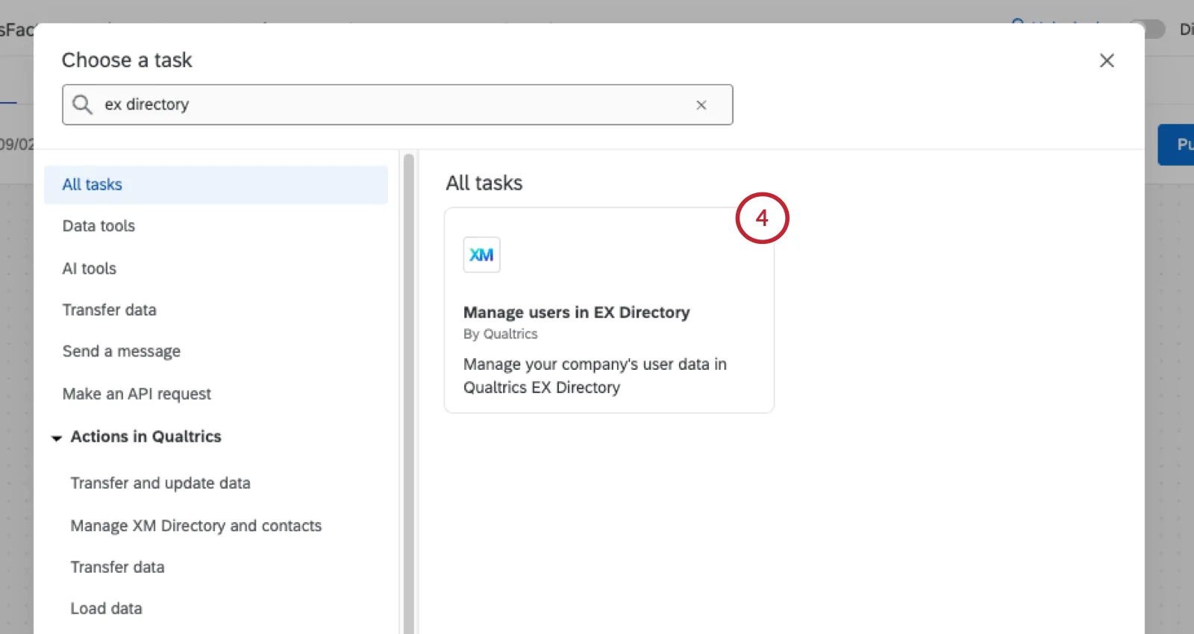Click the By Qualtrics text
The height and width of the screenshot is (634, 1194).
click(x=500, y=334)
